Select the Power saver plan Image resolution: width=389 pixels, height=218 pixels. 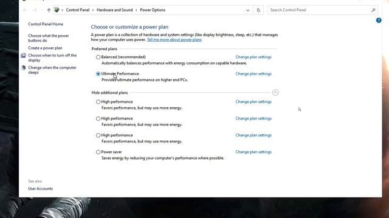point(98,152)
